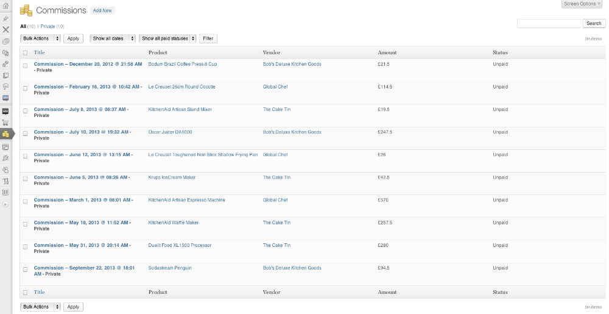Open the Plugins plug icon in sidebar
This screenshot has height=314, width=609.
[5, 158]
